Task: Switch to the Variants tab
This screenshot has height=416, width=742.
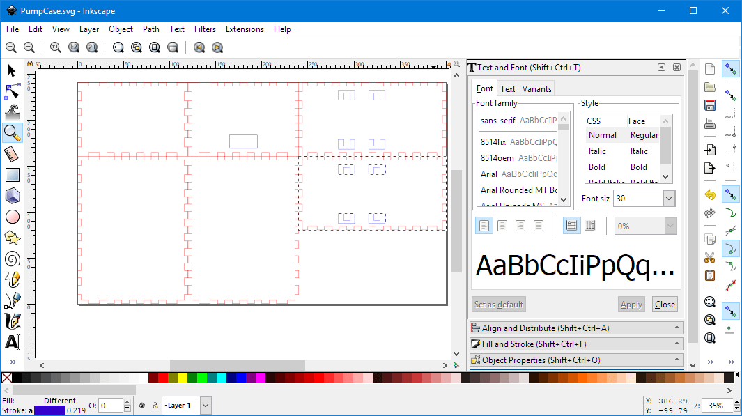Action: click(x=536, y=89)
